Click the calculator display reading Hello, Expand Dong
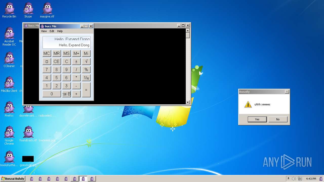Screen dimensions: 324x182 click(x=66, y=42)
